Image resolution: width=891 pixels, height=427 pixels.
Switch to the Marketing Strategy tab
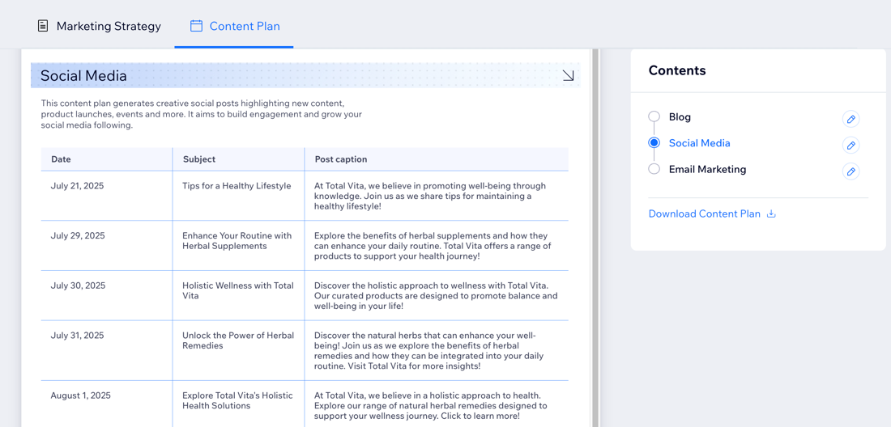click(99, 26)
